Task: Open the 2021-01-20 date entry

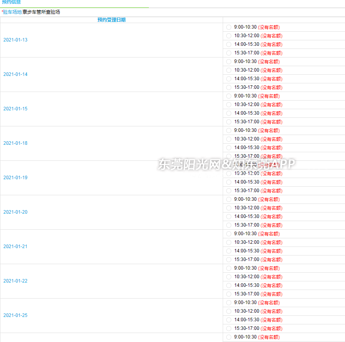Action: (x=16, y=212)
